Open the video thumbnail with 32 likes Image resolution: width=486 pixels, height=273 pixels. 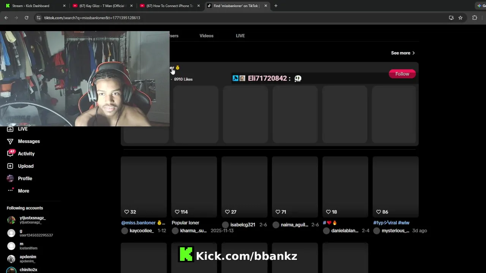click(144, 187)
